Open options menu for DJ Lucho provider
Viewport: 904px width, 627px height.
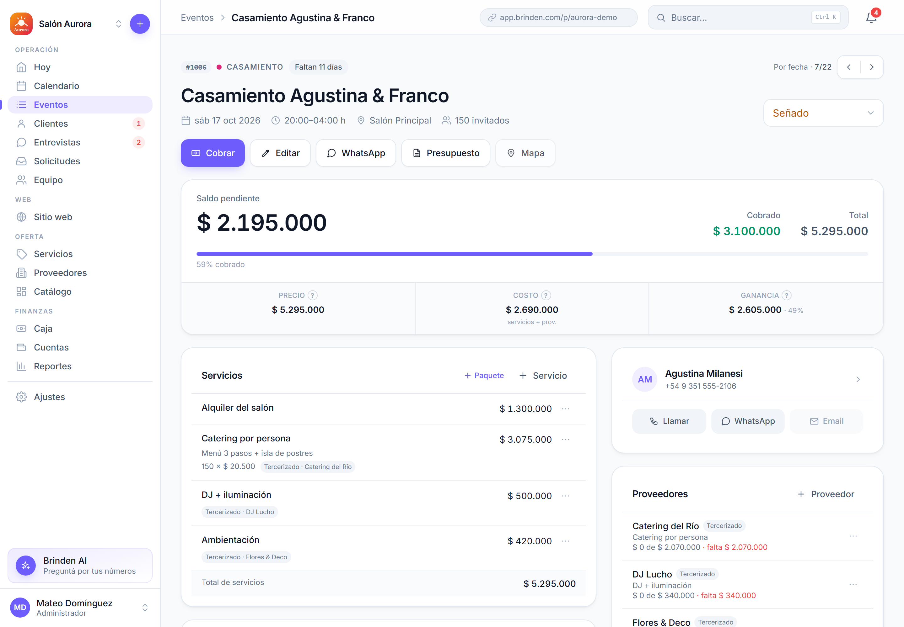853,585
